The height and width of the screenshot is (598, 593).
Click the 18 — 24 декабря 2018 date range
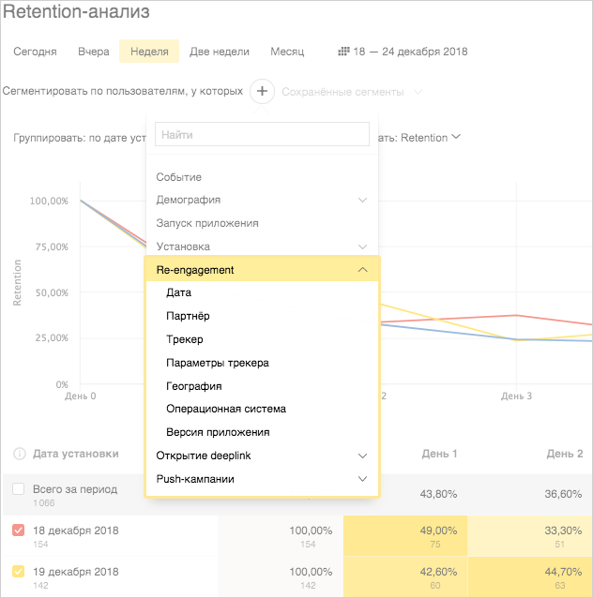pos(410,52)
